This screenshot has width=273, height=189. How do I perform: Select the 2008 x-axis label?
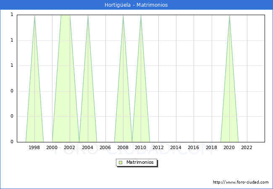[123, 147]
